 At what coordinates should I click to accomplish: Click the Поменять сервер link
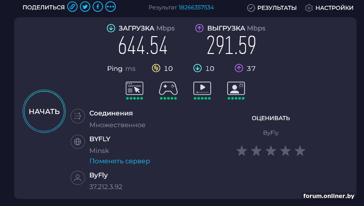(119, 161)
